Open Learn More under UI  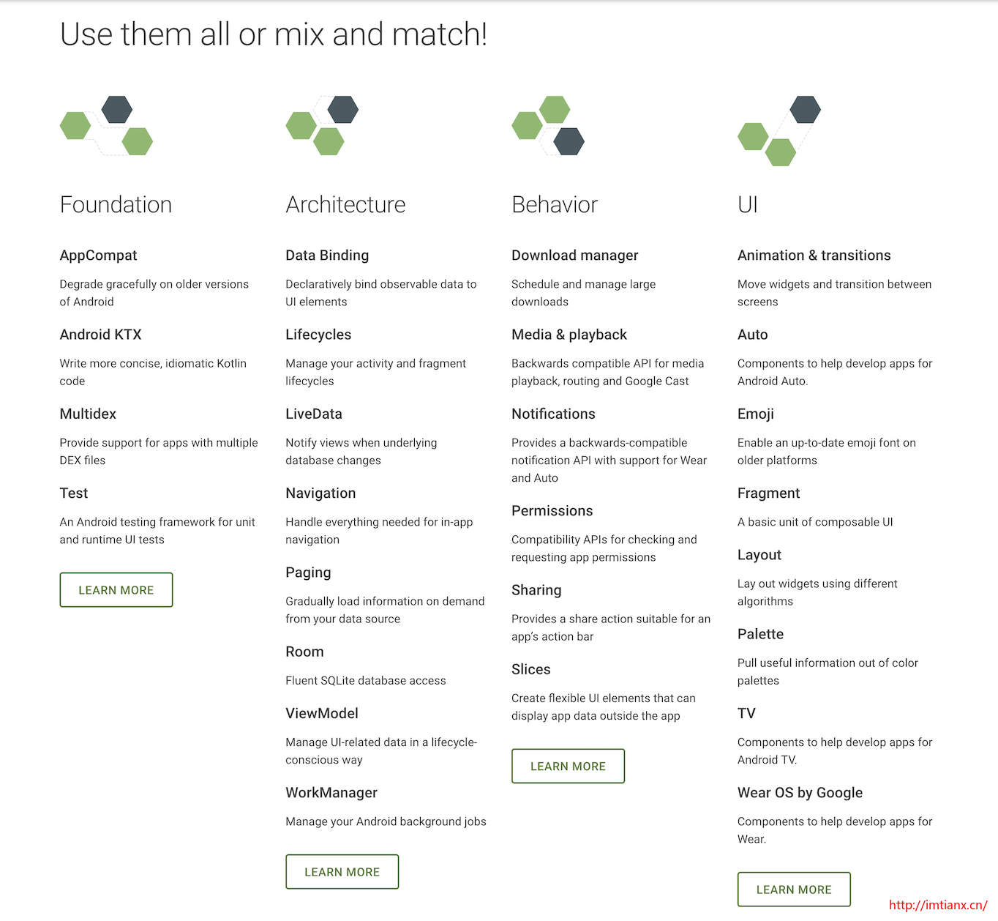coord(794,890)
